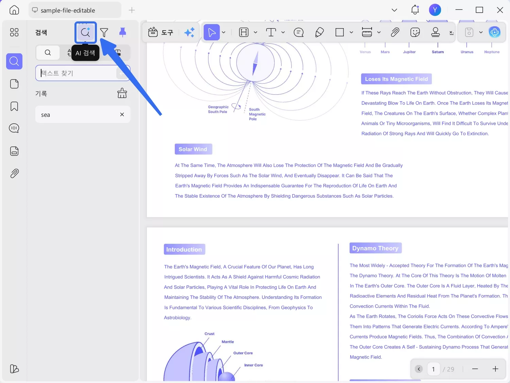This screenshot has width=510, height=383.
Task: Expand the text tool dropdown
Action: 283,33
